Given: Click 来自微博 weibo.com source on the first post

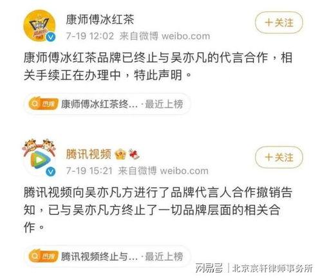Looking at the screenshot, I should pyautogui.click(x=165, y=36).
